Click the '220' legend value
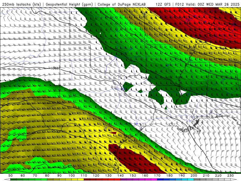 click(x=218, y=176)
